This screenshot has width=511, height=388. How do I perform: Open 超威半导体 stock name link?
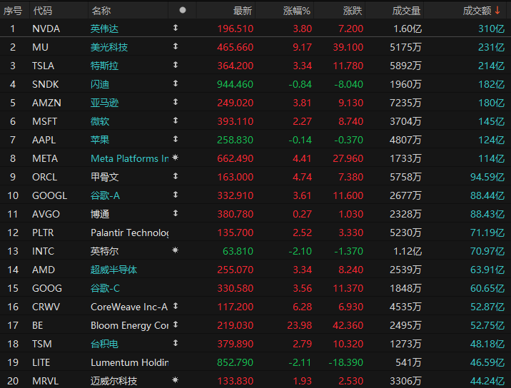(x=113, y=270)
